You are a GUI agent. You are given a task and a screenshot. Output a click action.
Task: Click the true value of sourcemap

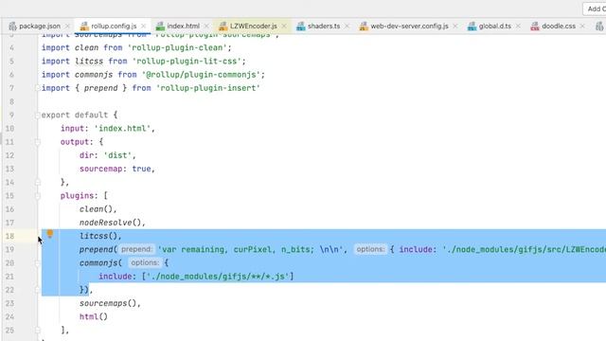point(141,169)
